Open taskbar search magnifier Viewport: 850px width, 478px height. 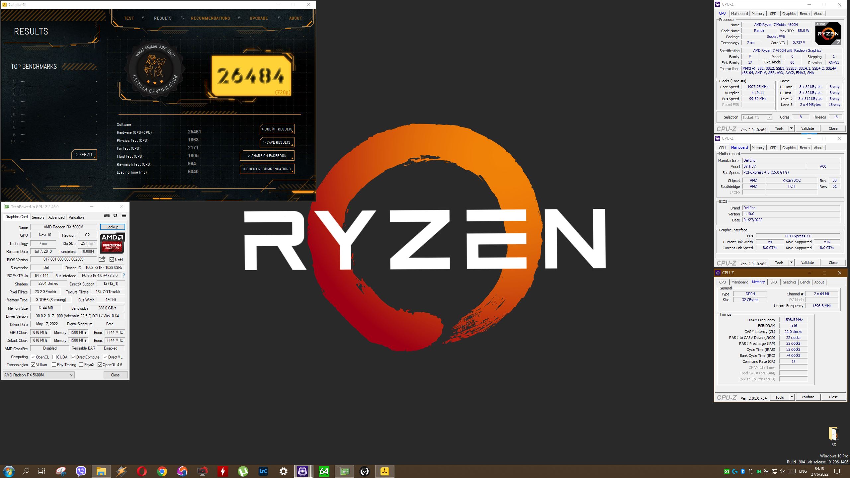(x=26, y=471)
